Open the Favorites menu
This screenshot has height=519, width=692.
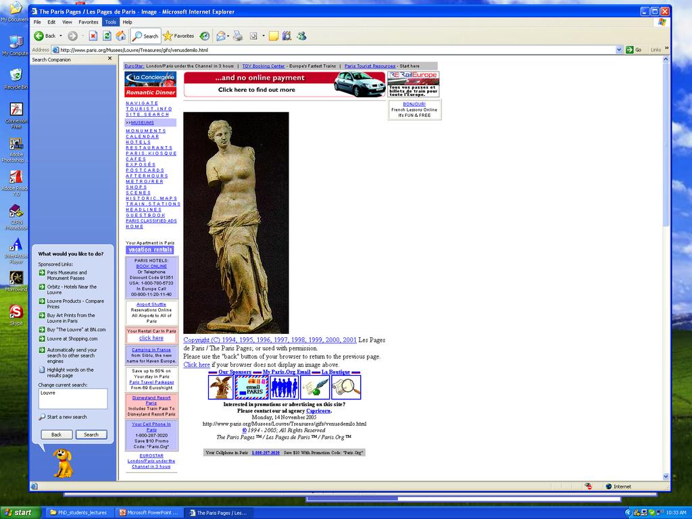[x=89, y=22]
